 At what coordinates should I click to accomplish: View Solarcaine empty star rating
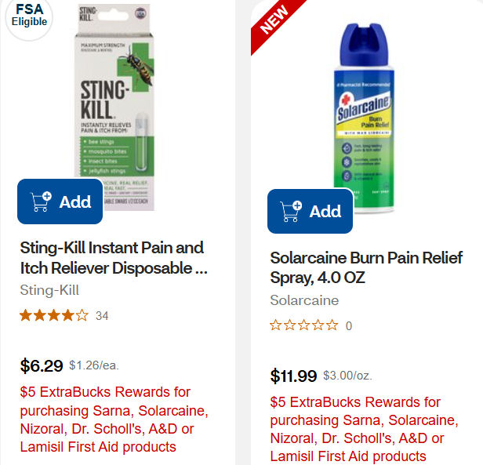click(303, 325)
